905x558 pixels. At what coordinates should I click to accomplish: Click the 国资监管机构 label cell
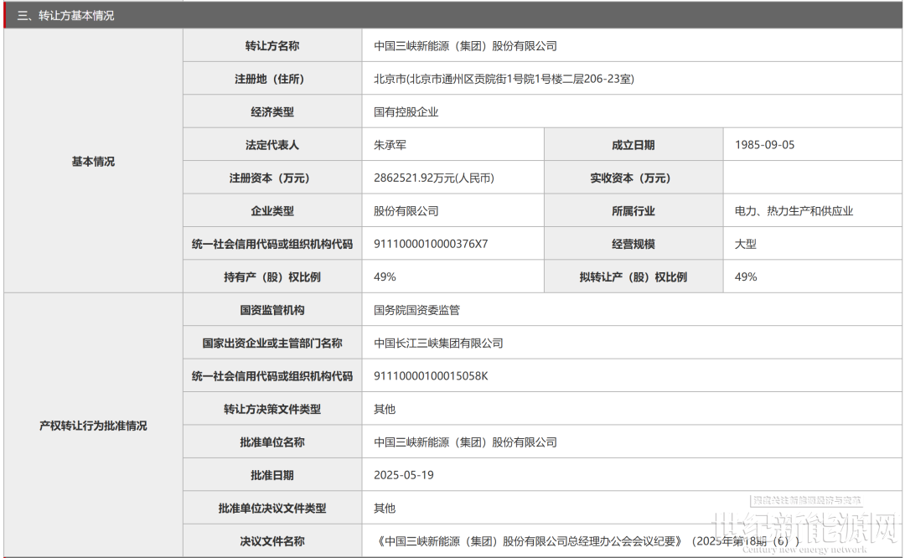coord(272,310)
